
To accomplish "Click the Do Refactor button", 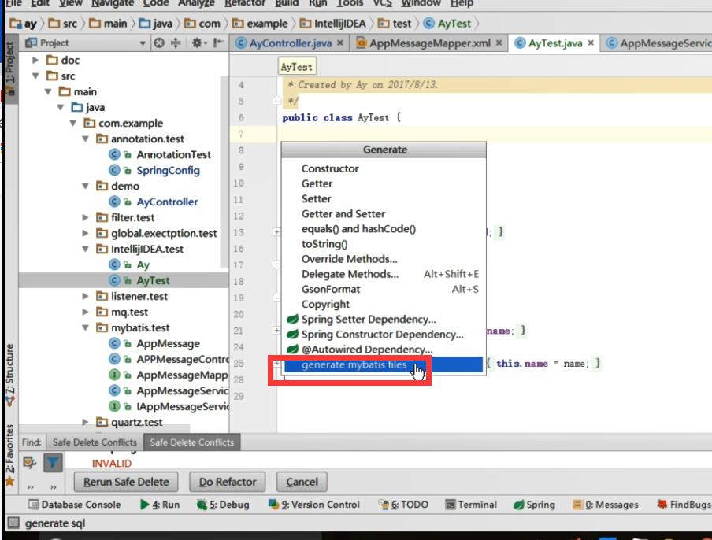I will pyautogui.click(x=228, y=482).
